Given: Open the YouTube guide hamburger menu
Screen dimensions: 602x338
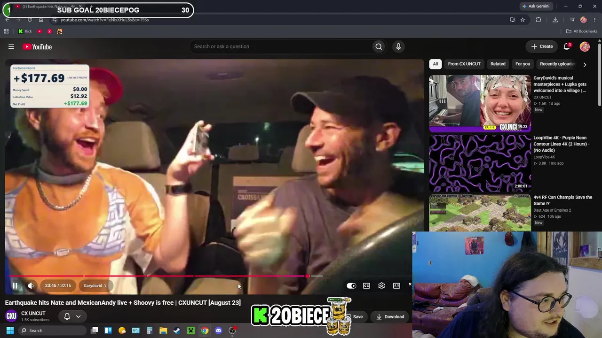Looking at the screenshot, I should coord(11,46).
